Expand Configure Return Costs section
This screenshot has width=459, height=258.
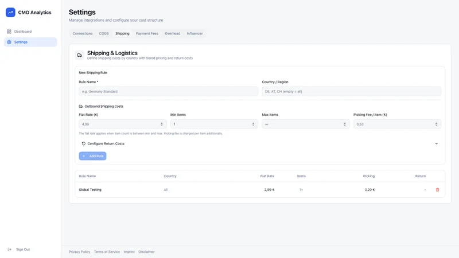click(260, 144)
